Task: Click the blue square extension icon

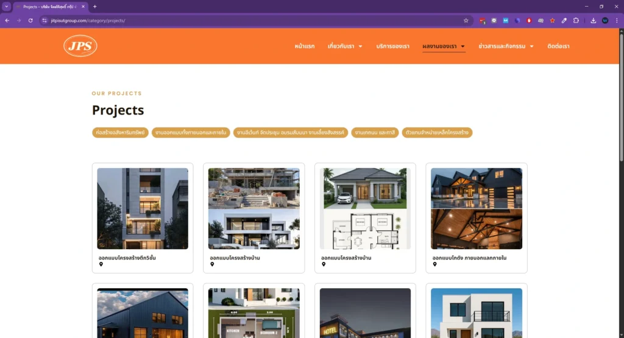Action: (505, 20)
